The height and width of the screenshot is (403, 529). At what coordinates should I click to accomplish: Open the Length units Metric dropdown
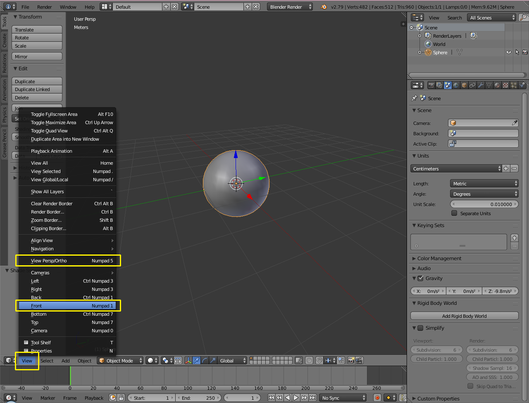click(484, 184)
